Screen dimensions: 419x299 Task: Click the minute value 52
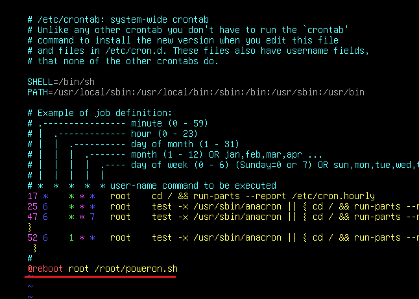click(32, 237)
